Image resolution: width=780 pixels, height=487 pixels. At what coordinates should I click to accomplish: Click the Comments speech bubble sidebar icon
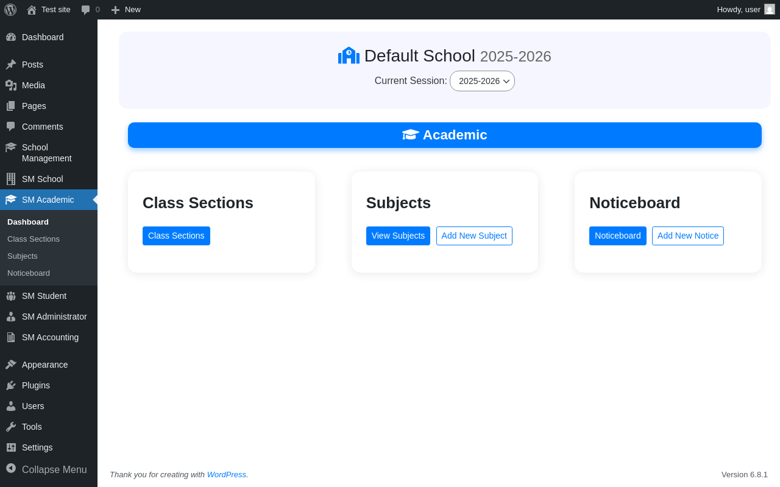[11, 127]
